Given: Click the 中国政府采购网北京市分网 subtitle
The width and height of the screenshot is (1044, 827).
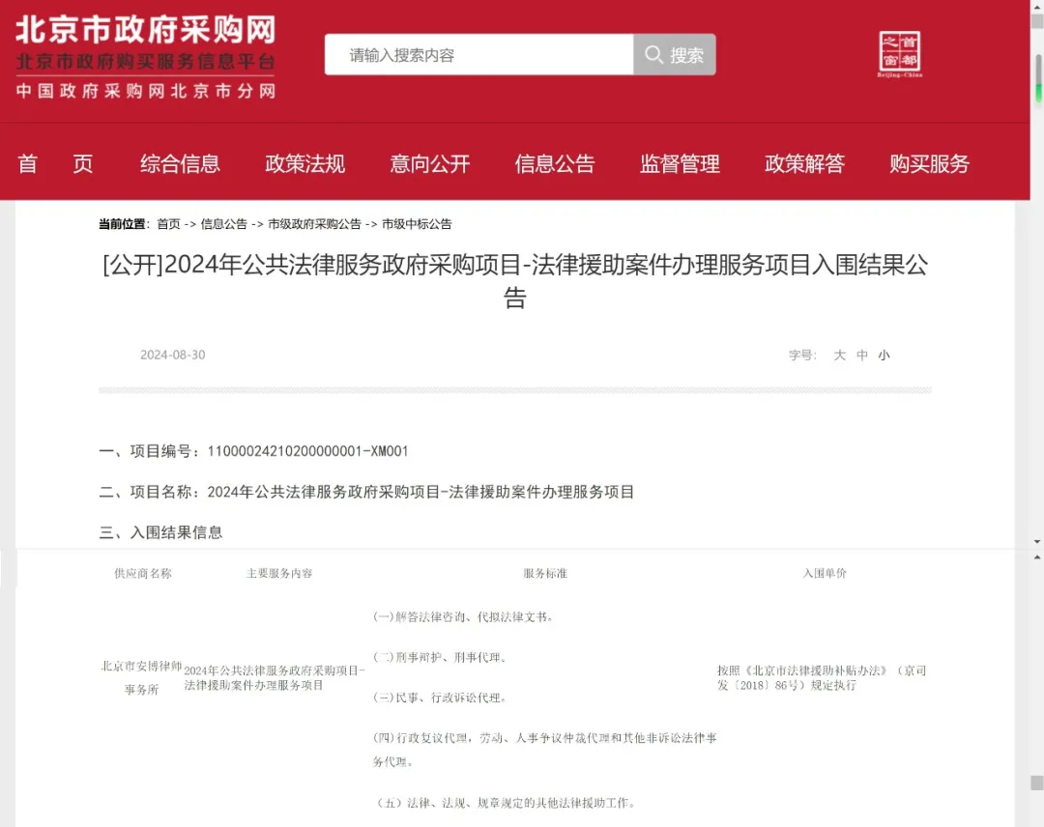Looking at the screenshot, I should 146,91.
